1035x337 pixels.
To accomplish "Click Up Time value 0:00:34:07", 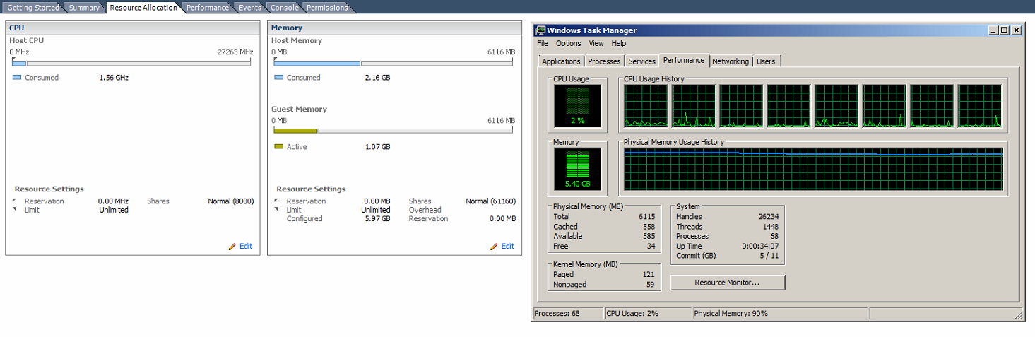I will pyautogui.click(x=761, y=246).
